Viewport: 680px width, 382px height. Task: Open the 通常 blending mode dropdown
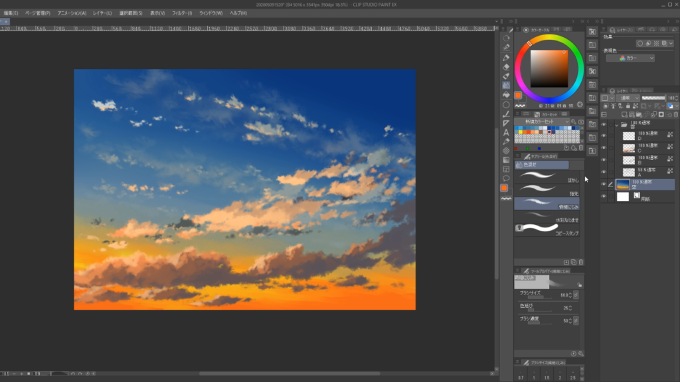pos(627,98)
